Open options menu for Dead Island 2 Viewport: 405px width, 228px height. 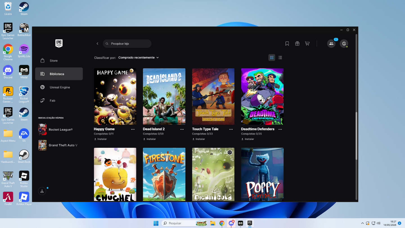pos(182,129)
